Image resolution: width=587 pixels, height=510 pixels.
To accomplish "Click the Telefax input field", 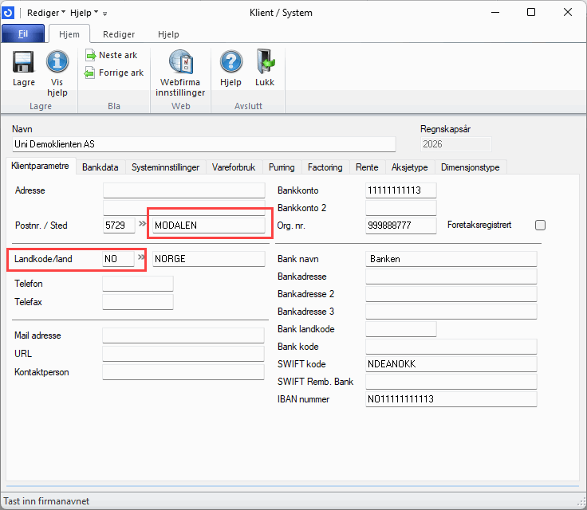I will click(x=138, y=302).
